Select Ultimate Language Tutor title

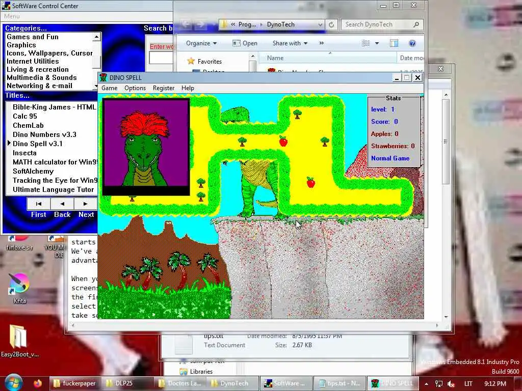[53, 189]
